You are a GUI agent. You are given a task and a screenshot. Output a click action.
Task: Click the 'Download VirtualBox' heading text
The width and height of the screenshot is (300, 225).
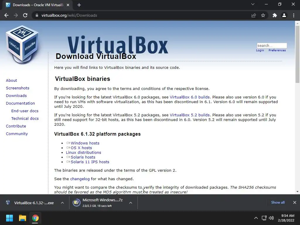pyautogui.click(x=96, y=56)
